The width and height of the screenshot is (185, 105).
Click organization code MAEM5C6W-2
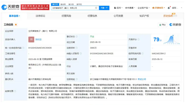[159, 54]
